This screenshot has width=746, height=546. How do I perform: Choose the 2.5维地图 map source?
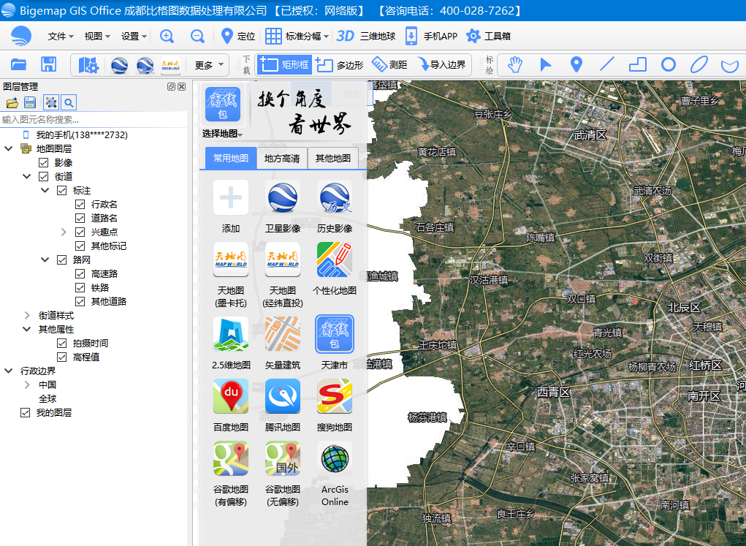[x=231, y=344]
